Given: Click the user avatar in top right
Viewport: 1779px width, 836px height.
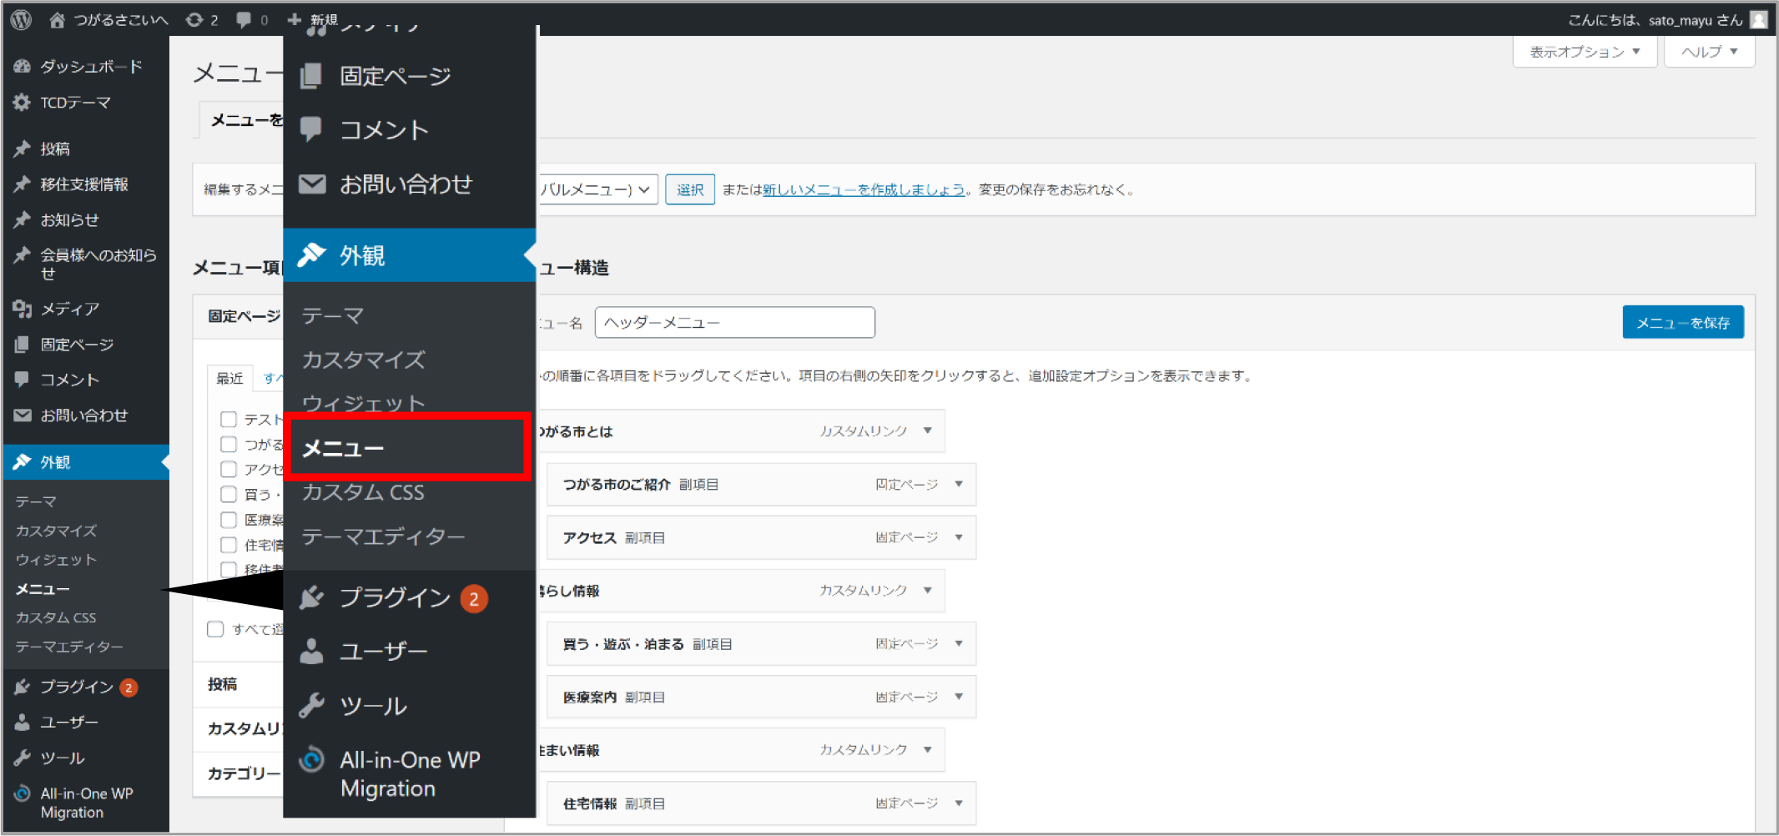Looking at the screenshot, I should (1759, 19).
